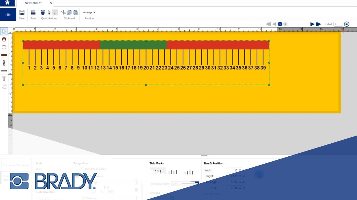
Task: Select the Shapes tool
Action: tap(4, 86)
